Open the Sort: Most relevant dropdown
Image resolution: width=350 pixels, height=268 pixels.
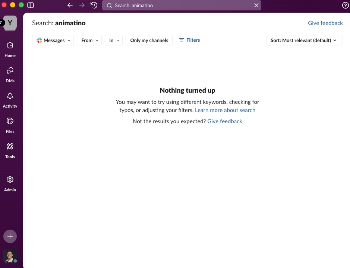304,40
